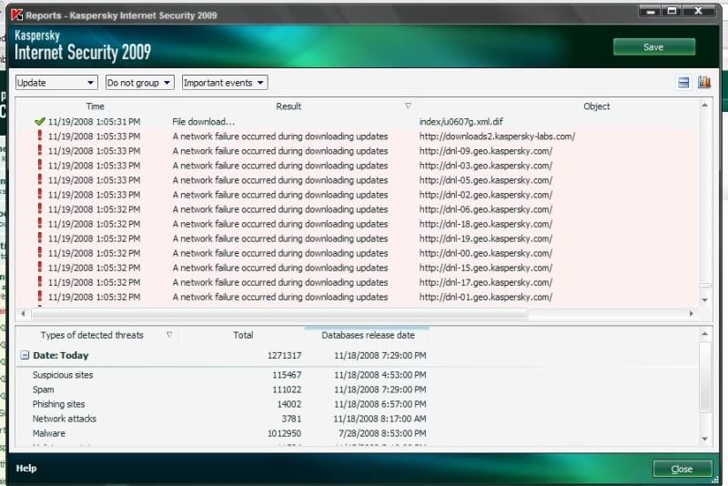Click error icon for dnl-01 row

pos(40,297)
